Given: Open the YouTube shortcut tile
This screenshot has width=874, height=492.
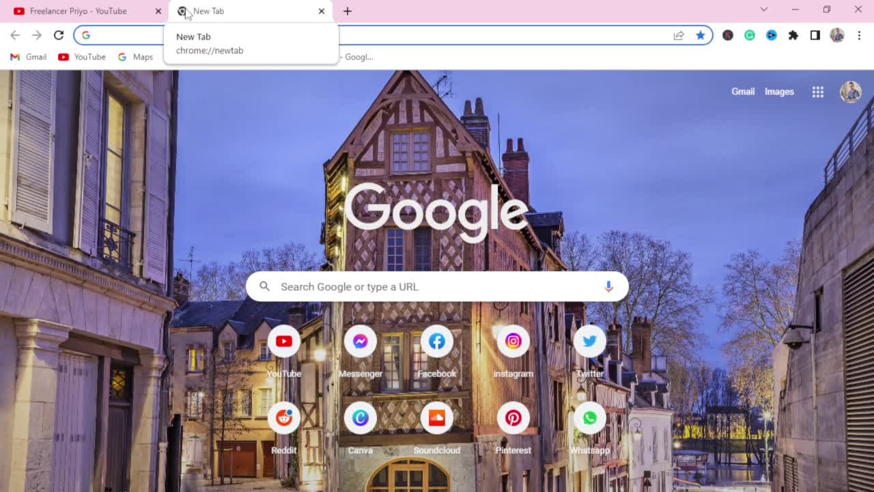Looking at the screenshot, I should pyautogui.click(x=284, y=352).
